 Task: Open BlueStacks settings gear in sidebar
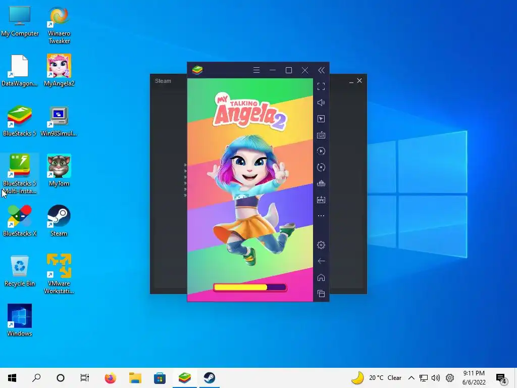tap(321, 245)
